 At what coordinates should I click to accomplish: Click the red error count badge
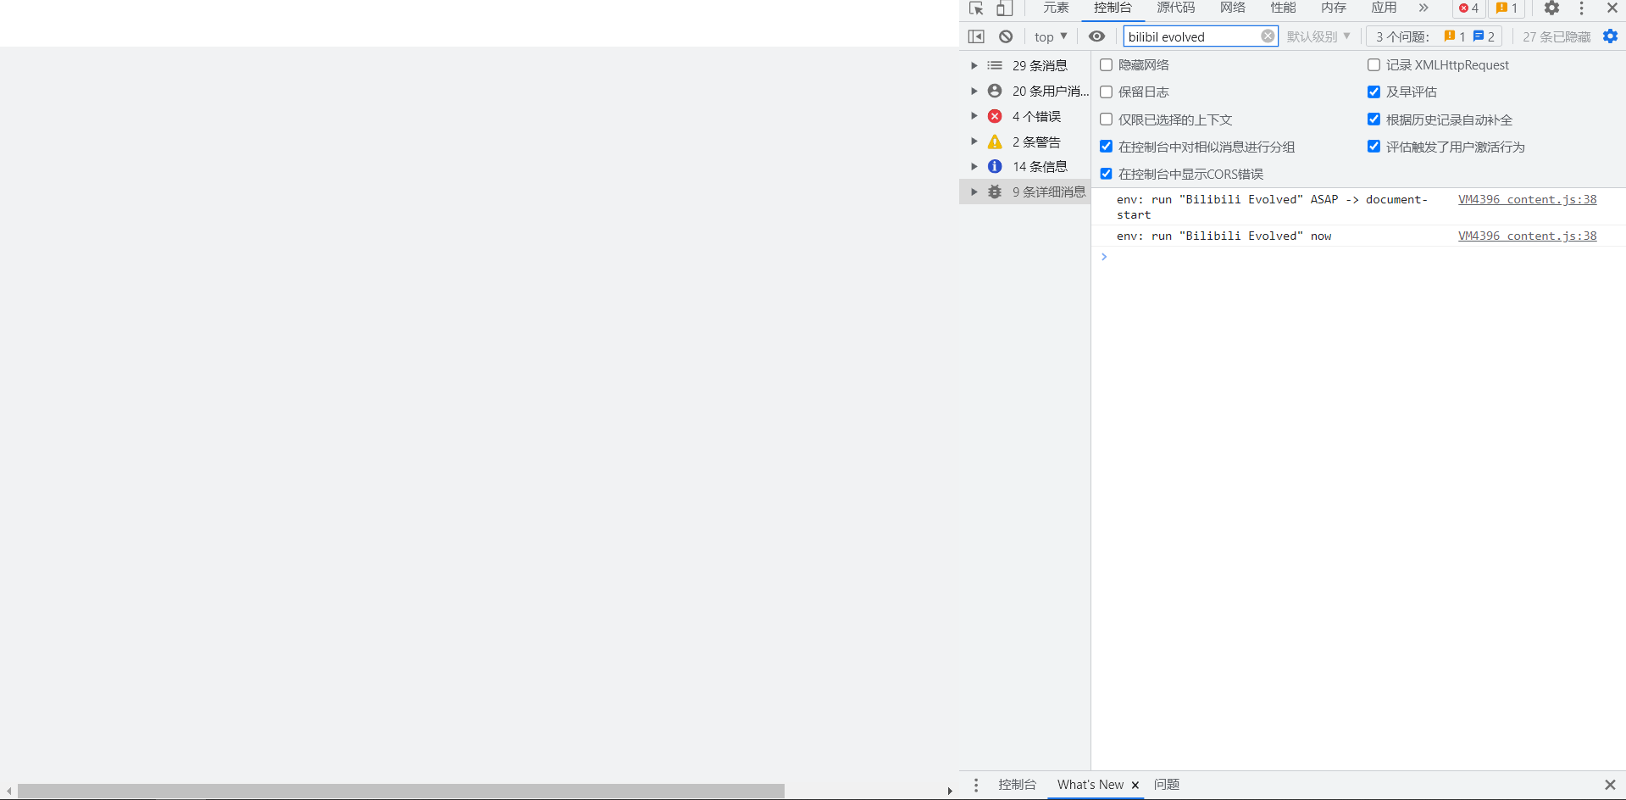1468,8
